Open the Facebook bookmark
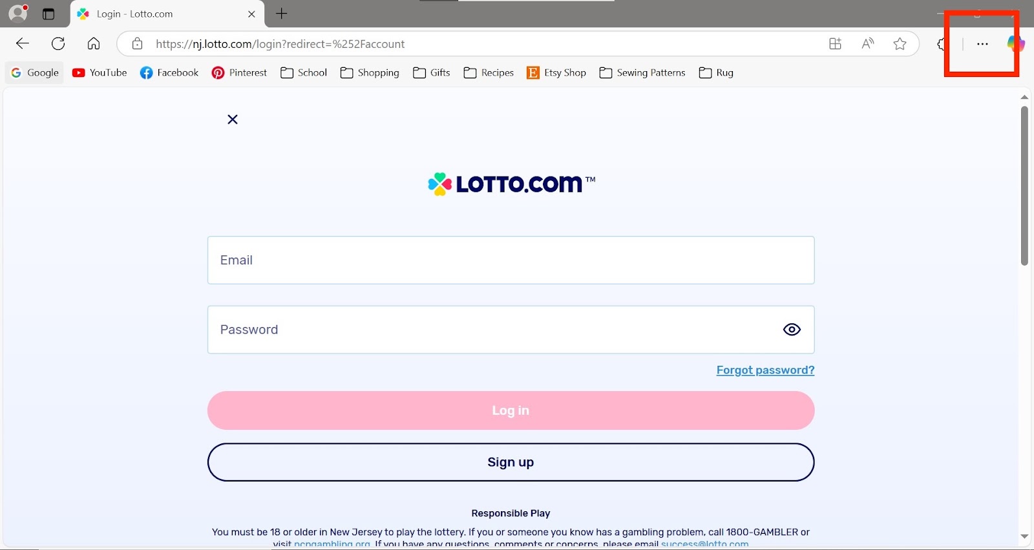Image resolution: width=1034 pixels, height=550 pixels. 169,72
